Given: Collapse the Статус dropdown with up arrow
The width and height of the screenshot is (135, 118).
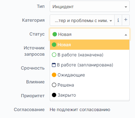Looking at the screenshot, I should [126, 35].
